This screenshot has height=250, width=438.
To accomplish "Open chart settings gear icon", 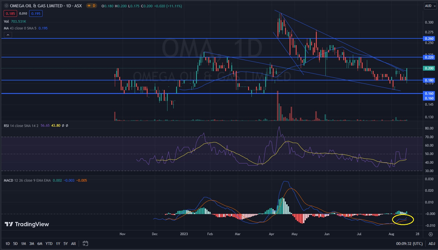I will [x=431, y=234].
